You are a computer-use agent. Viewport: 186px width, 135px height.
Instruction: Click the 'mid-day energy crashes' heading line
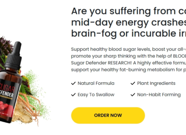click(x=129, y=22)
